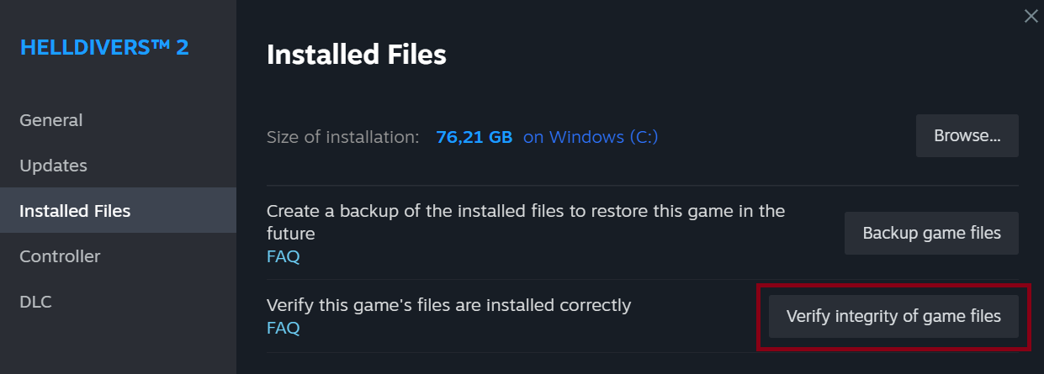
Task: Open the FAQ link under backup description
Action: click(283, 256)
